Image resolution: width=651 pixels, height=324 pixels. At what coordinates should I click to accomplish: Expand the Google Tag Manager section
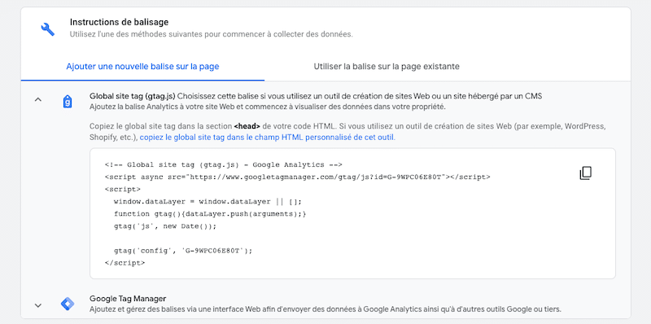37,305
